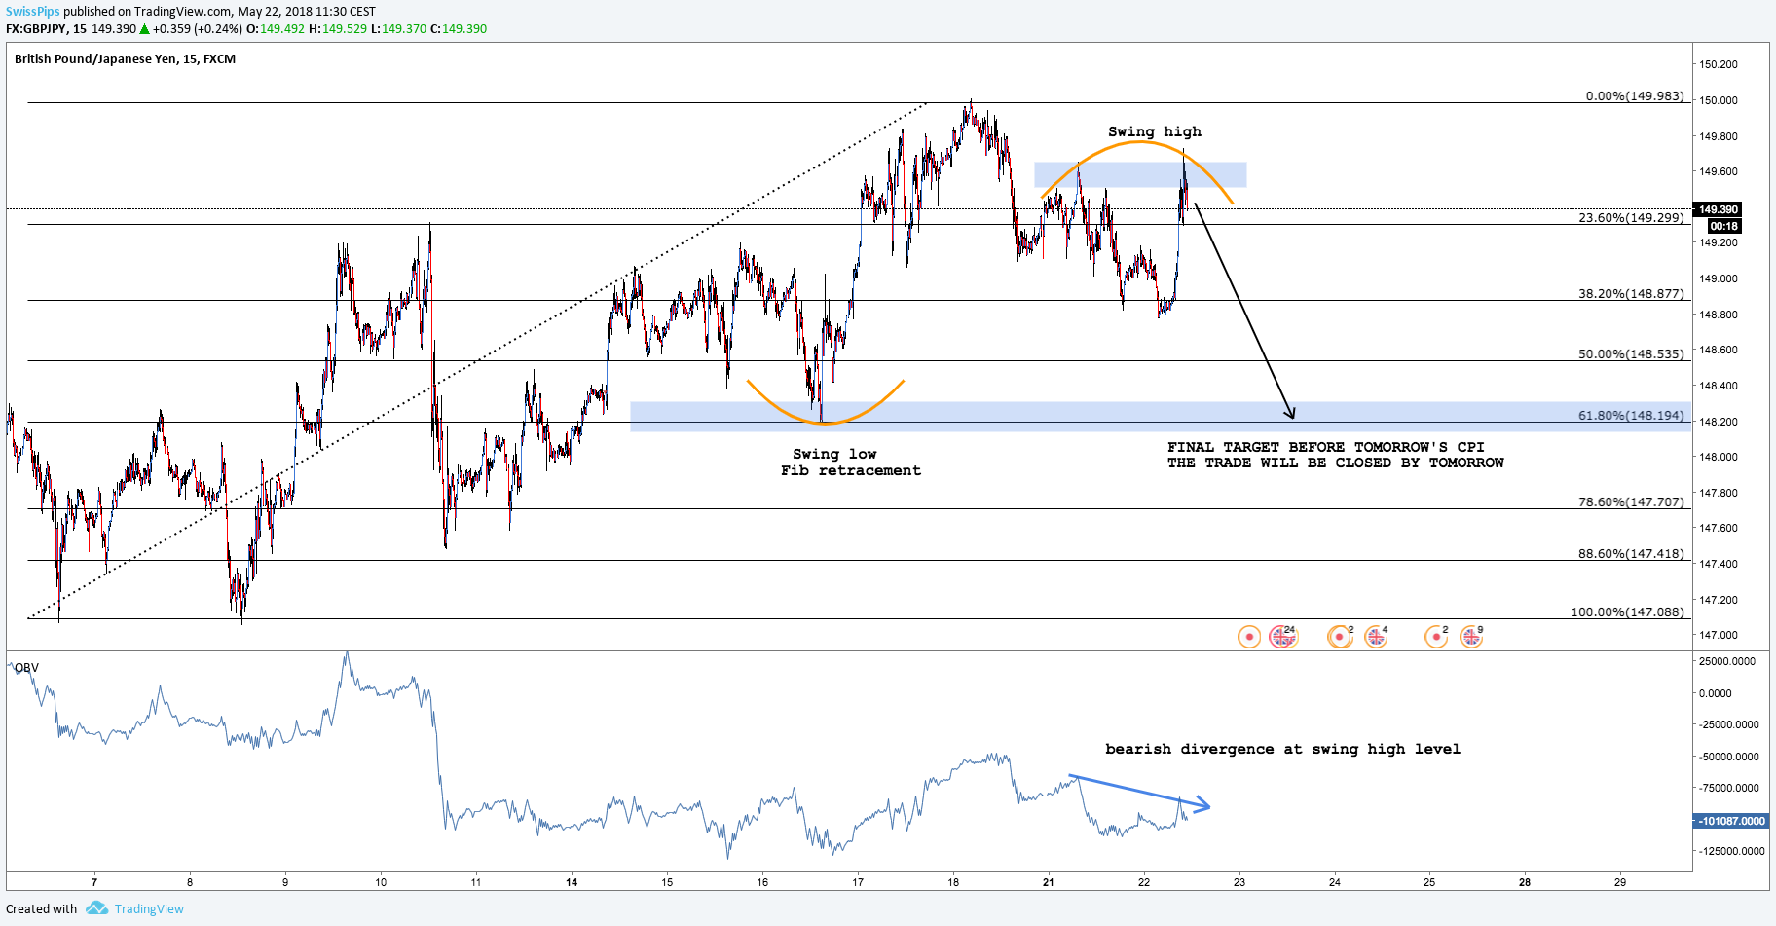Select the 100.00%(147.088) Fibonacci label
1776x926 pixels.
pyautogui.click(x=1627, y=612)
